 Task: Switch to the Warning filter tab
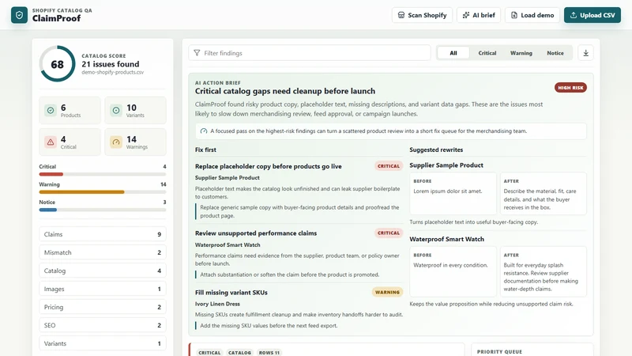(x=521, y=53)
